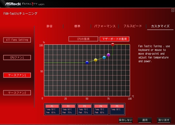The width and height of the screenshot is (175, 125).
Task: Close the FAN-Tastic tuning window with X
Action: [x=173, y=10]
